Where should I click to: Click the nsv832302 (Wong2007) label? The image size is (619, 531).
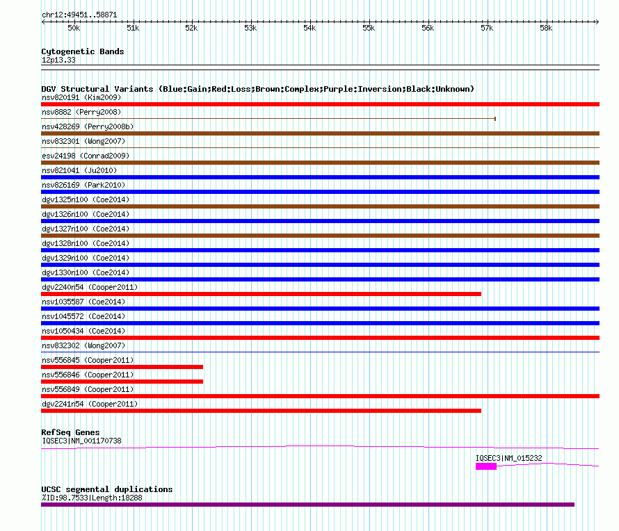83,345
